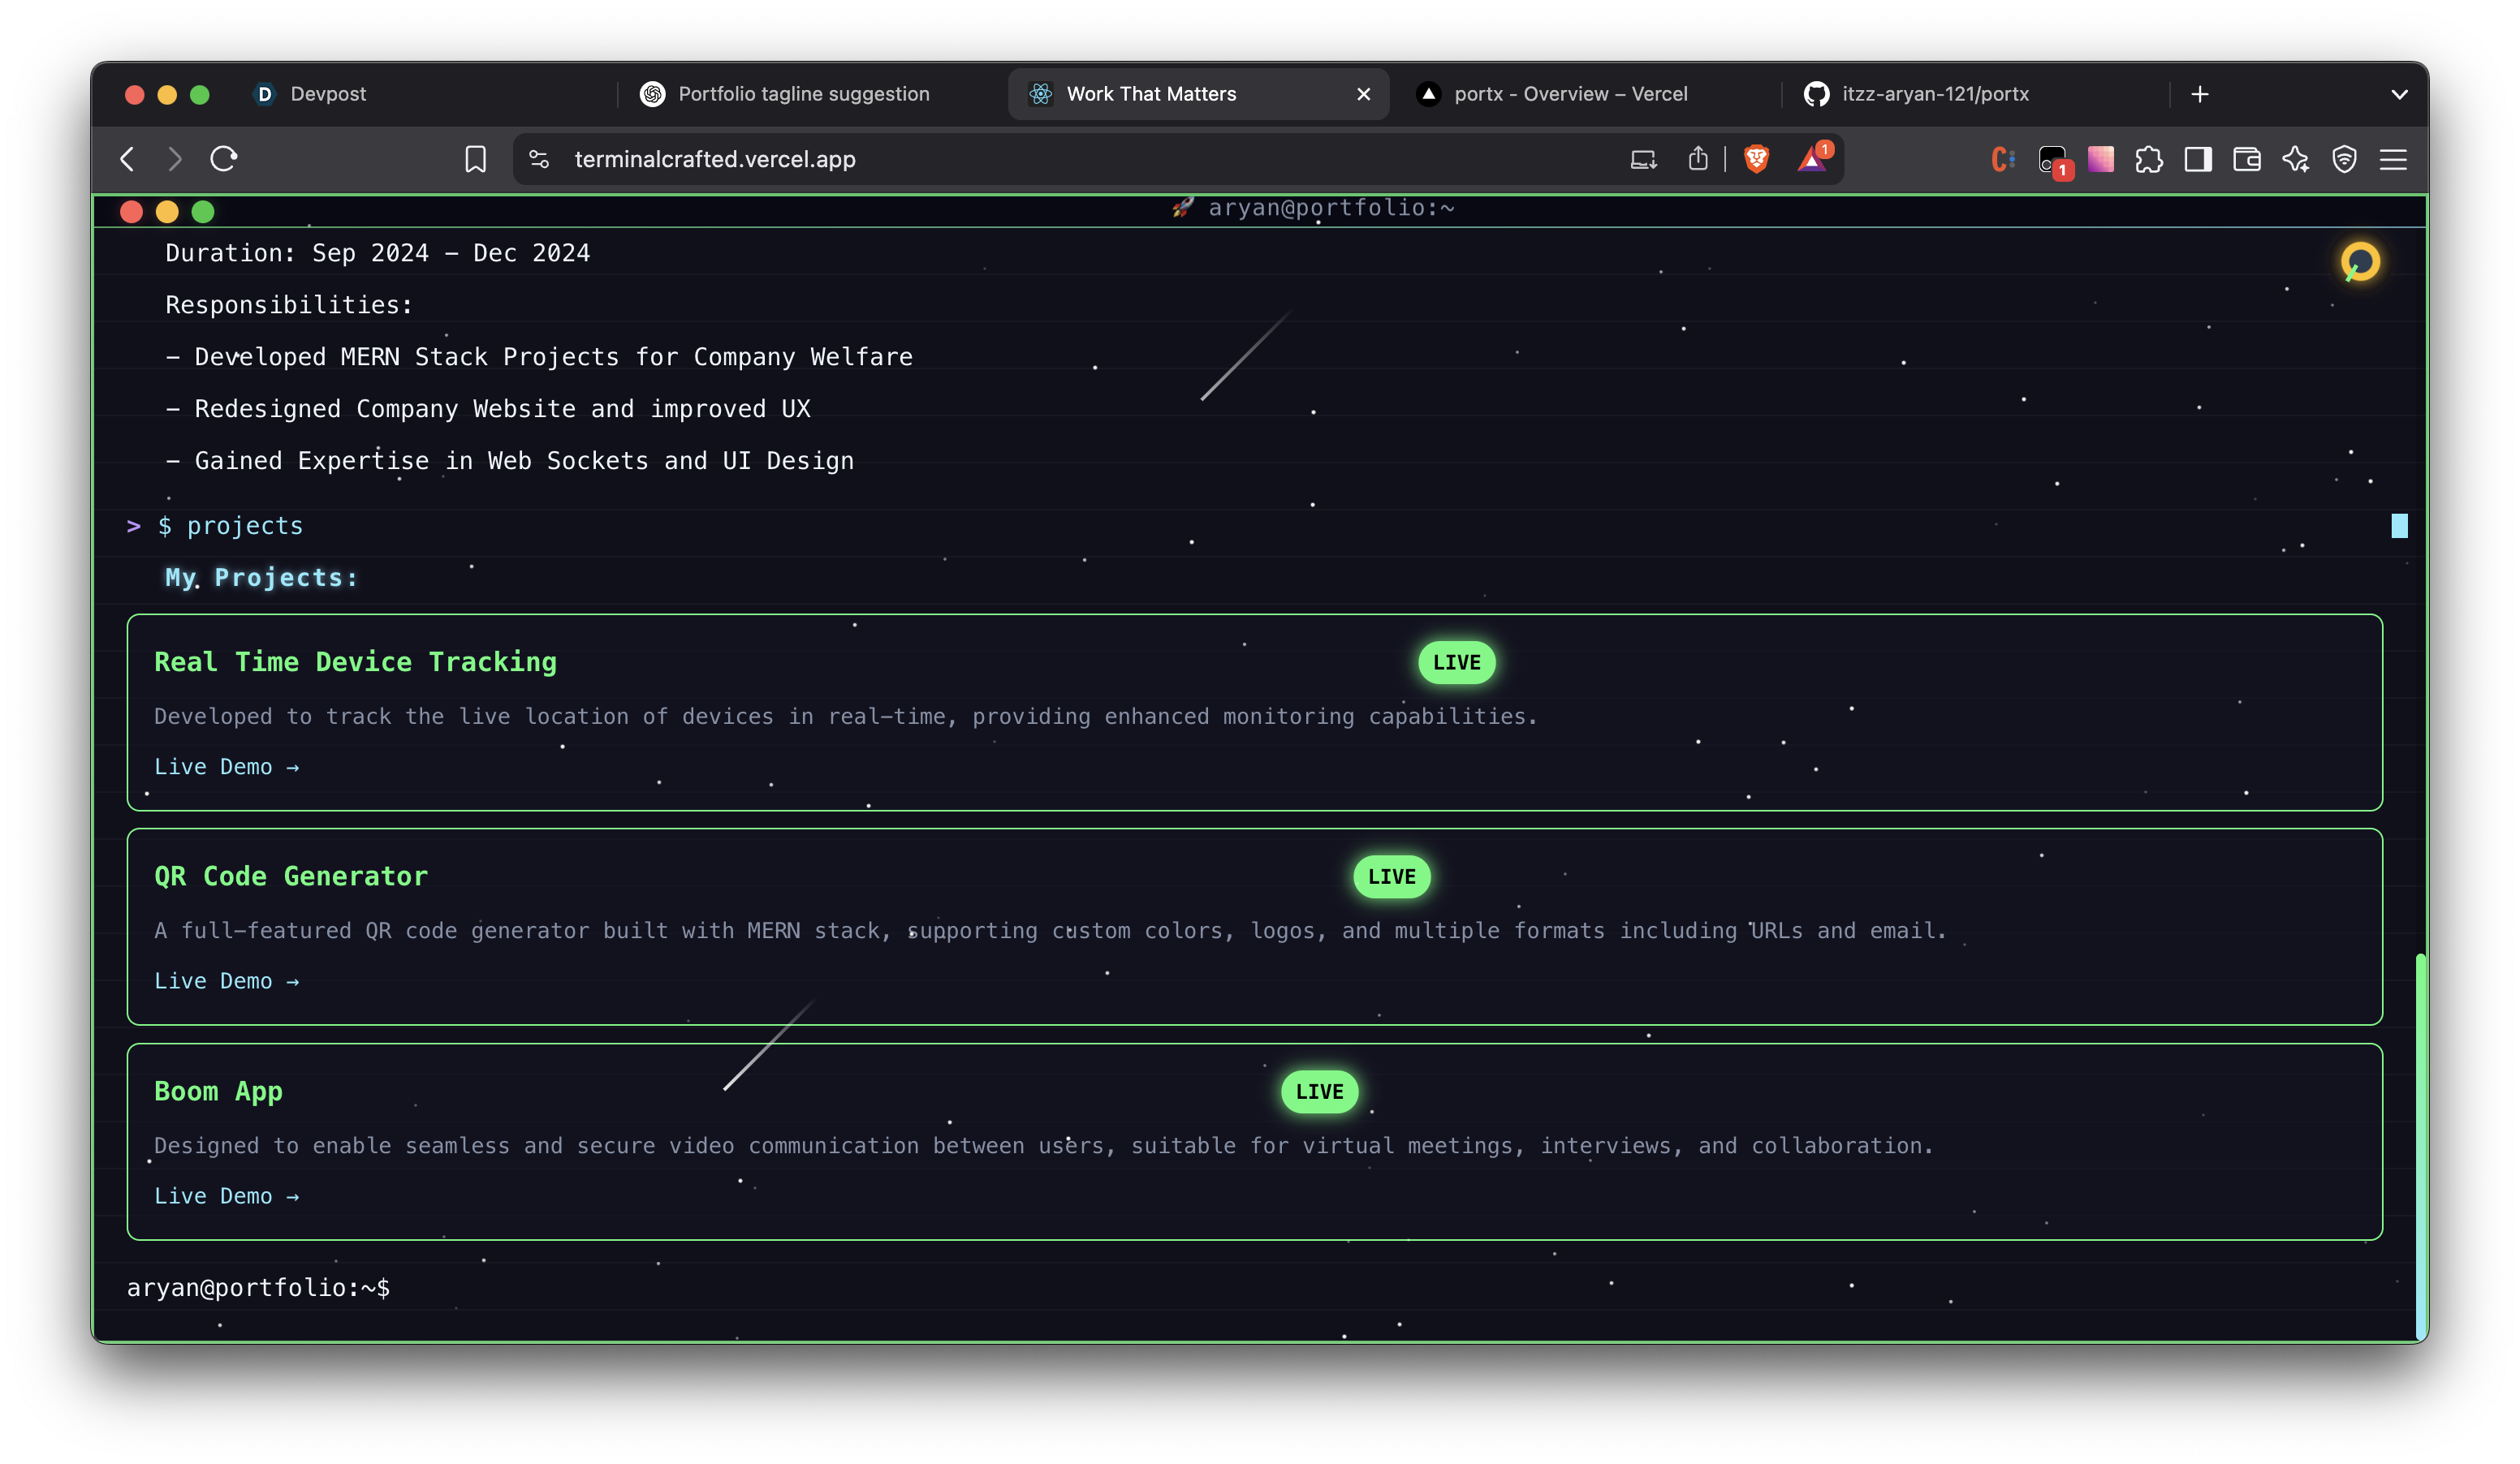
Task: Toggle the browser sidebar panel
Action: click(2198, 159)
